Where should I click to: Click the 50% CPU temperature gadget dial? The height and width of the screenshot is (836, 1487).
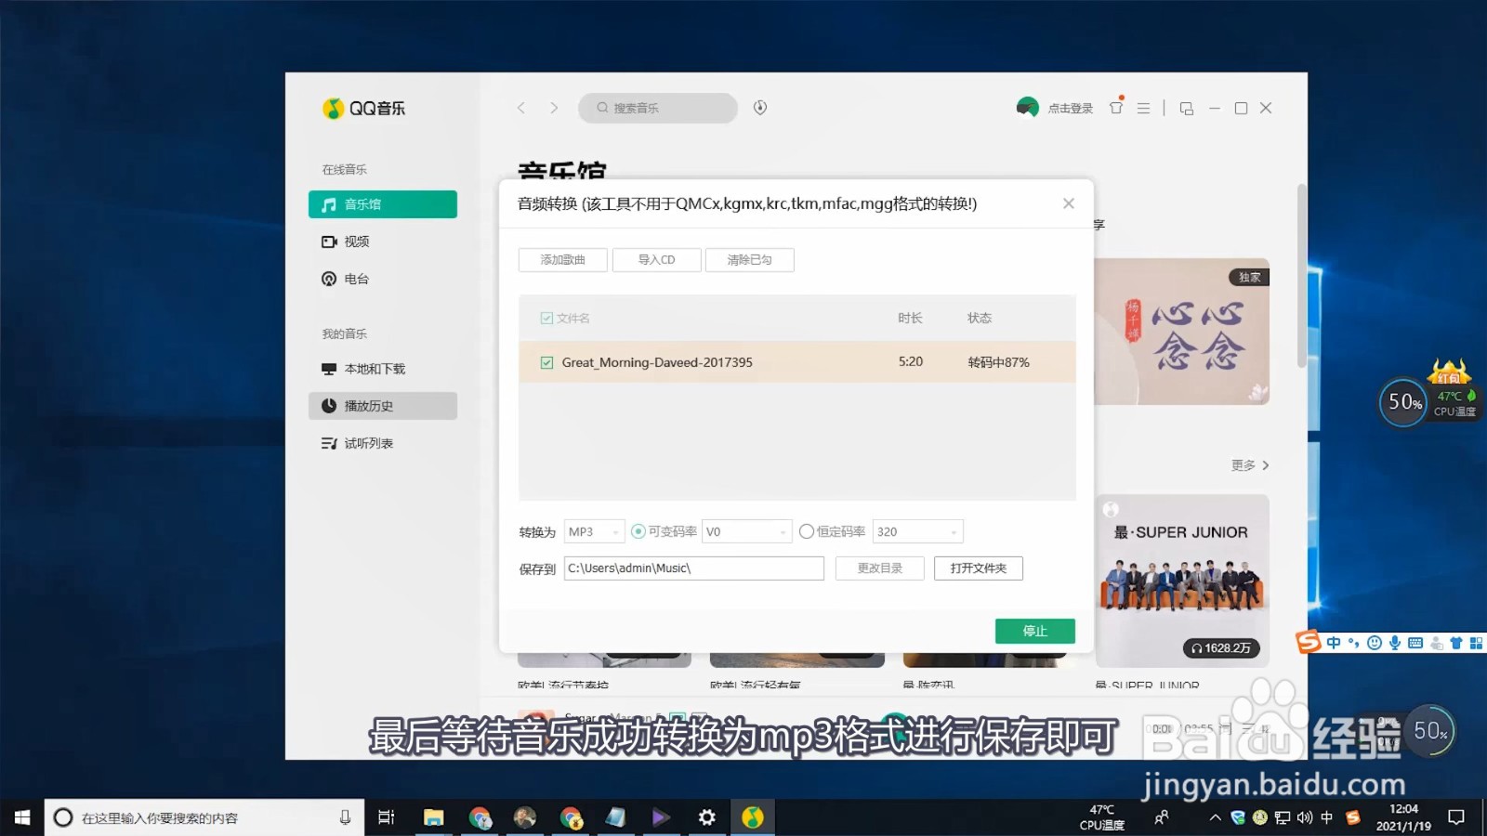point(1403,402)
